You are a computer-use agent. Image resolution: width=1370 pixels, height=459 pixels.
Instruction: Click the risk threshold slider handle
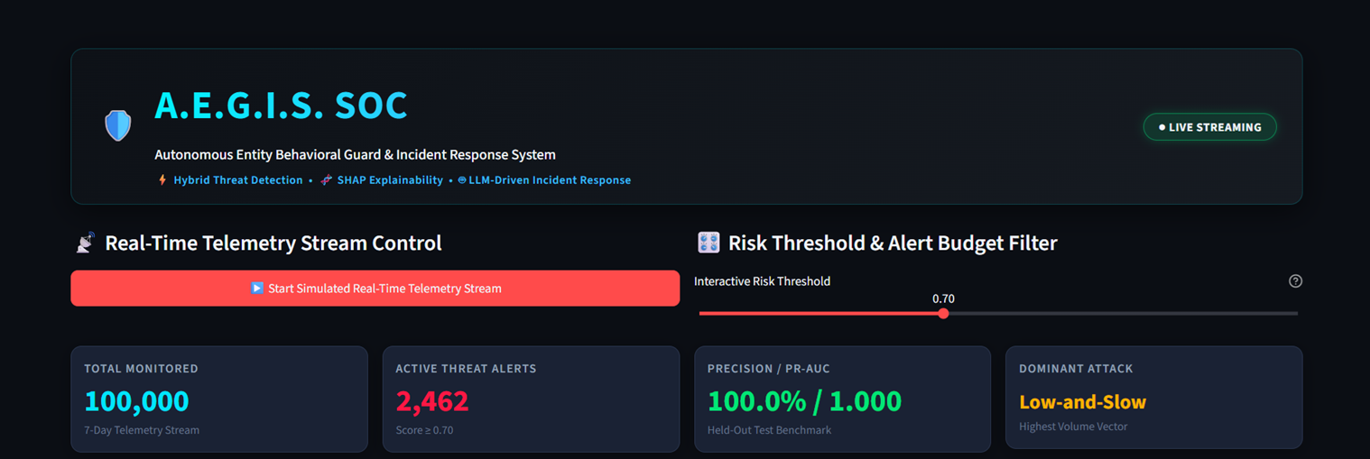[x=943, y=314]
